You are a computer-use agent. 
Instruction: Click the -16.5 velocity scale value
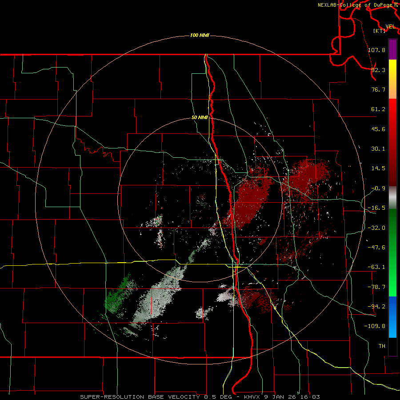click(376, 208)
